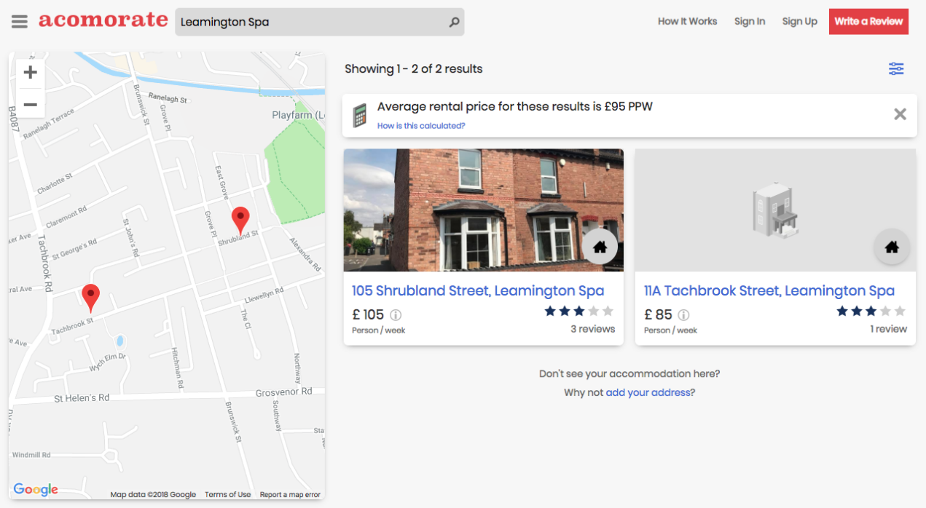Click the St Helen's Rd map label
Image resolution: width=926 pixels, height=508 pixels.
click(x=82, y=398)
